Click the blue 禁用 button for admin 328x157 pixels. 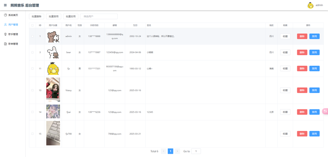coord(314,36)
